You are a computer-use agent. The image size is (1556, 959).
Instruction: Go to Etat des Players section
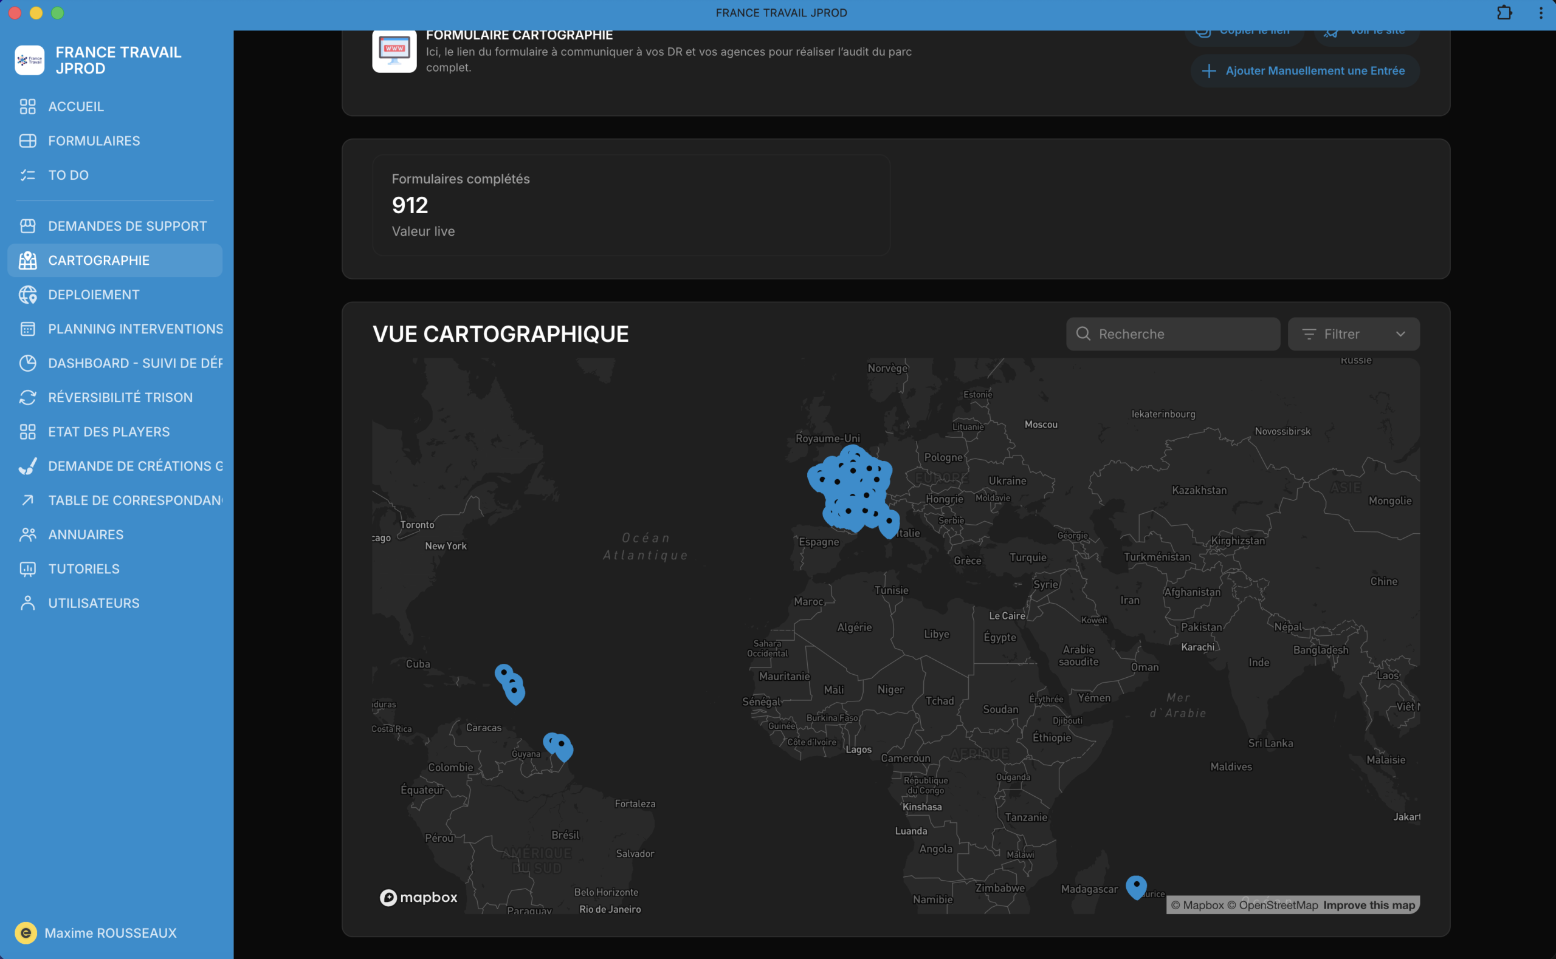point(109,432)
